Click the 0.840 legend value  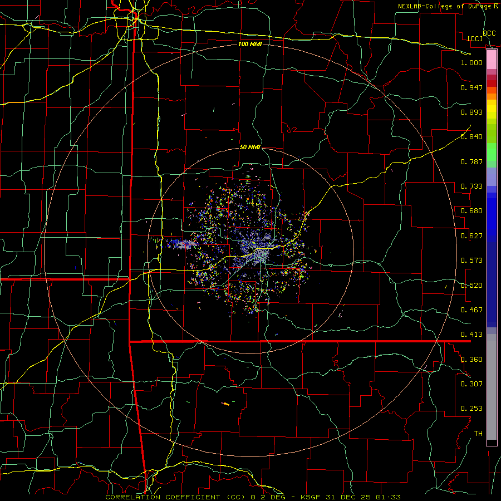click(x=471, y=137)
